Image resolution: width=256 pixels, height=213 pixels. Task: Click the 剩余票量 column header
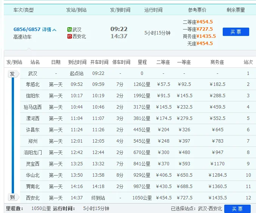coord(236,10)
